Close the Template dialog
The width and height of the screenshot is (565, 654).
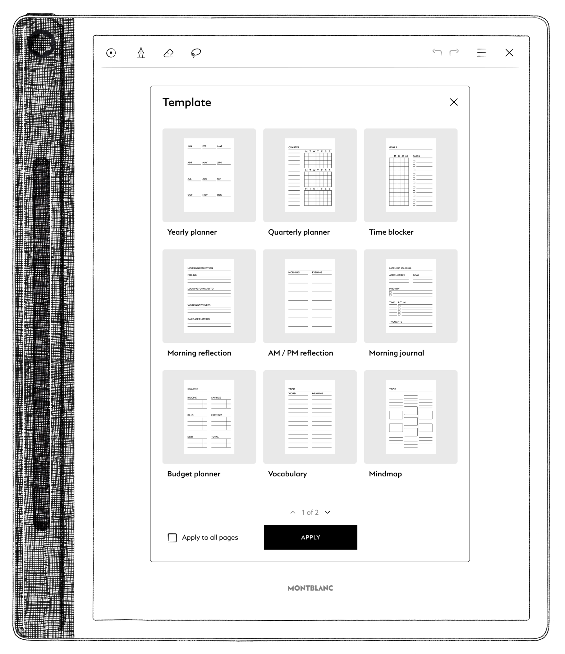[x=454, y=102]
